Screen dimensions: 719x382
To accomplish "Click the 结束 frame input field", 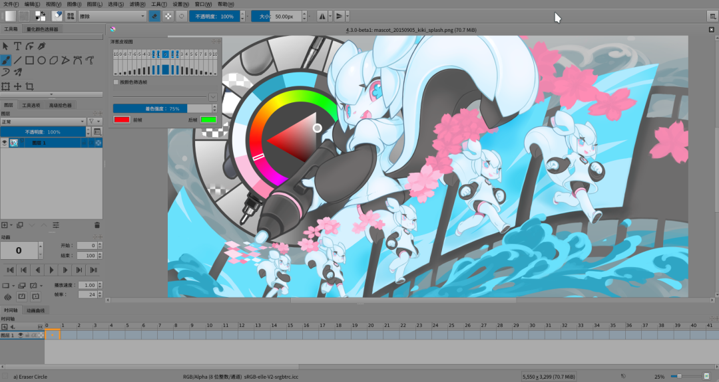I will (x=87, y=255).
